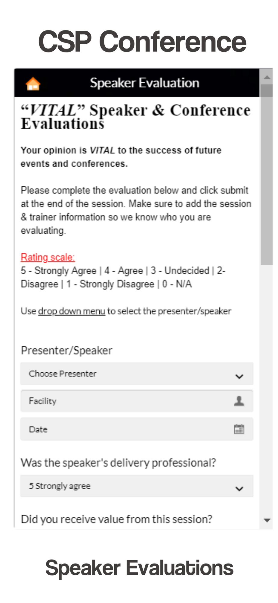The width and height of the screenshot is (278, 603).
Task: Click the Rating scale red link
Action: (48, 257)
